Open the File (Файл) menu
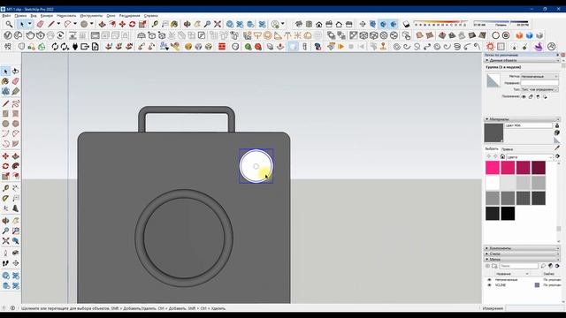The image size is (566, 318). [6, 16]
